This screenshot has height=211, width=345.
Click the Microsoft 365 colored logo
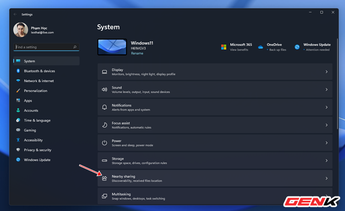coord(224,47)
